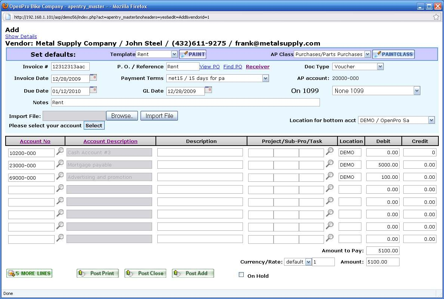Add rows with 5 MORE LINES button
This screenshot has height=299, width=444.
pos(30,273)
